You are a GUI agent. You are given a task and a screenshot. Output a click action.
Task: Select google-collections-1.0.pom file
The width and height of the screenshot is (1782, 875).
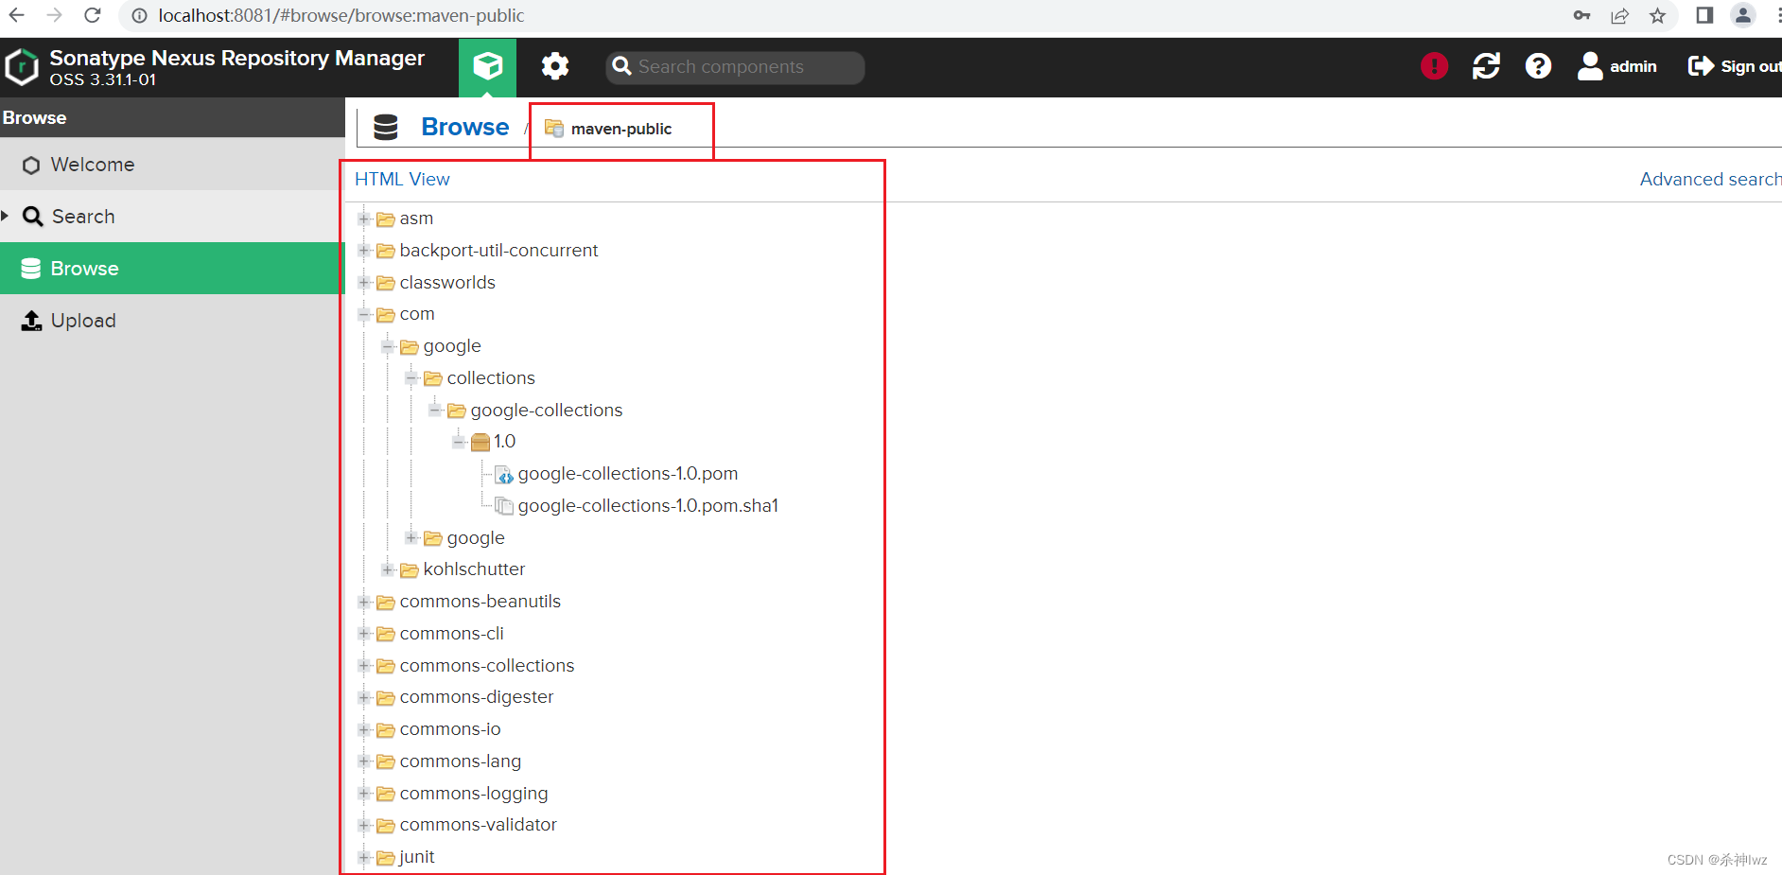[628, 474]
